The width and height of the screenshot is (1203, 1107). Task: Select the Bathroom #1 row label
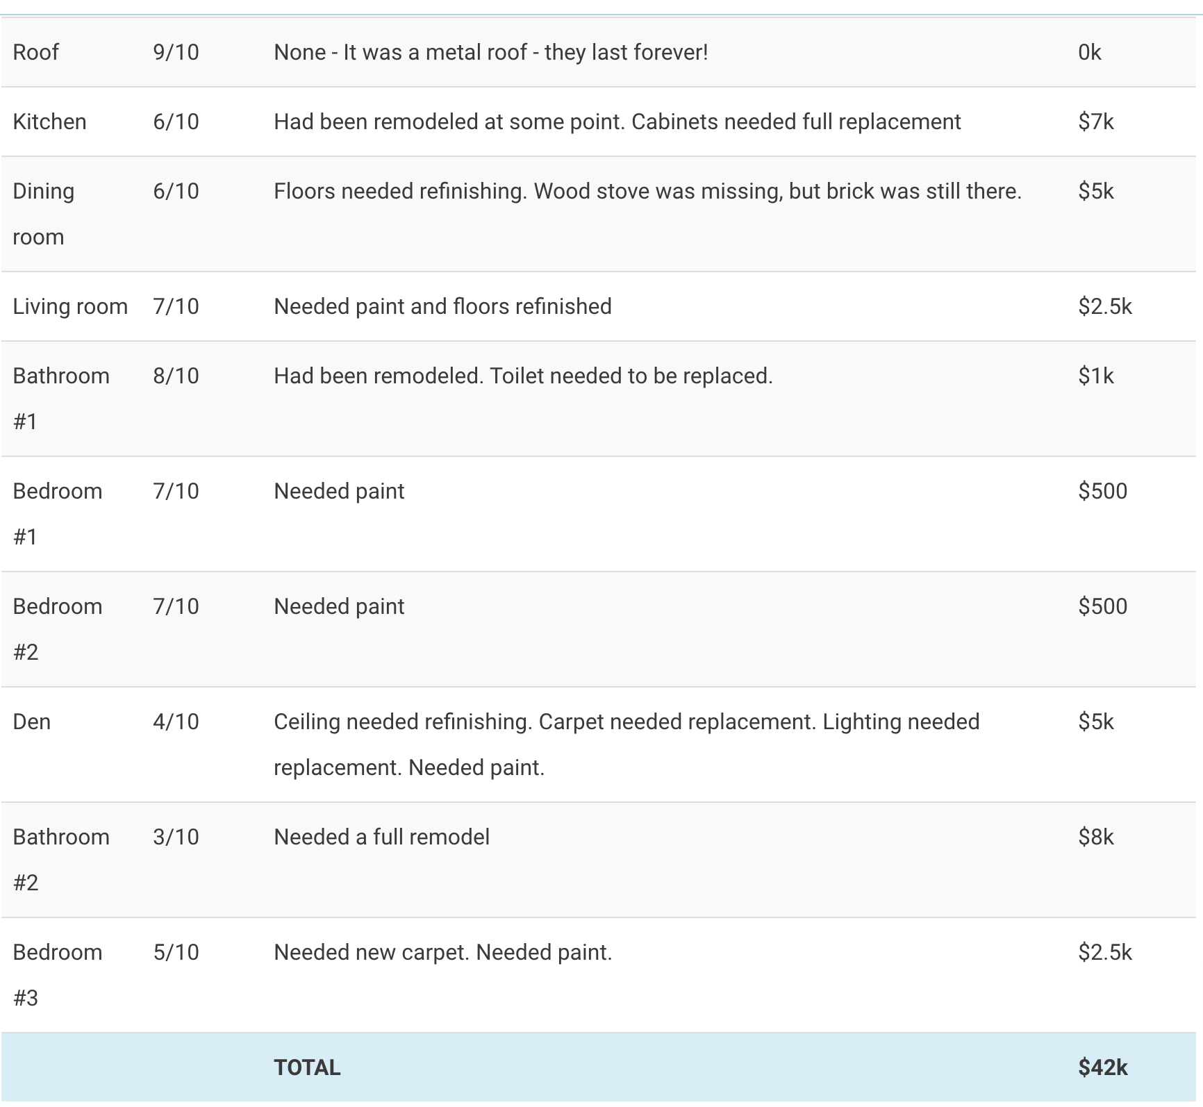tap(61, 399)
